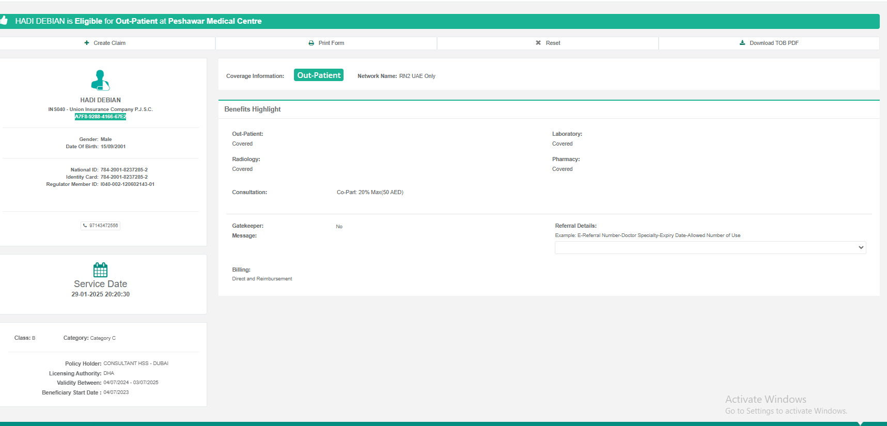Select the patient avatar icon above HADI DEBIAN

tap(100, 80)
